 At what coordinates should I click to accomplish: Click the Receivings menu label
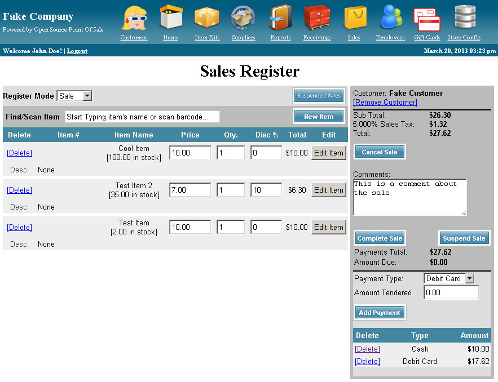click(317, 37)
